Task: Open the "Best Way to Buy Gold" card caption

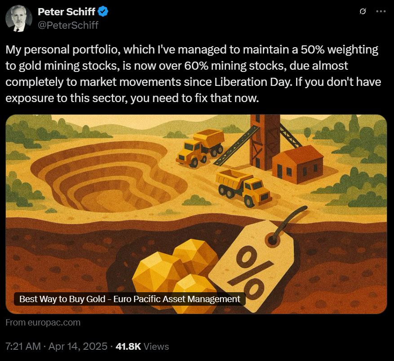Action: (130, 299)
